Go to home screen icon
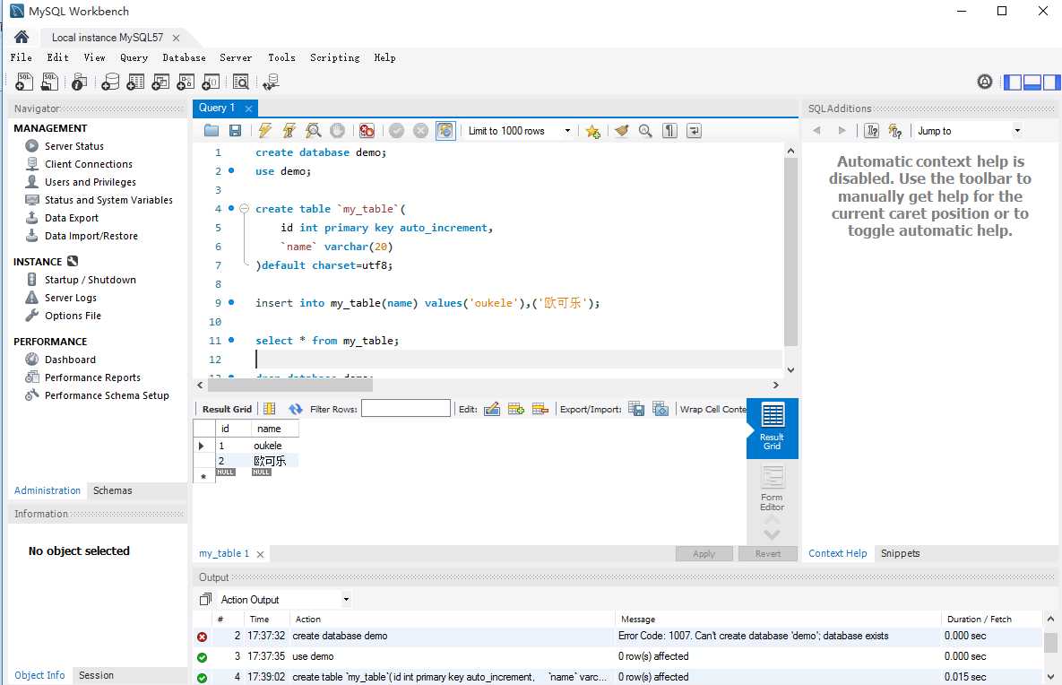Image resolution: width=1062 pixels, height=685 pixels. point(22,37)
